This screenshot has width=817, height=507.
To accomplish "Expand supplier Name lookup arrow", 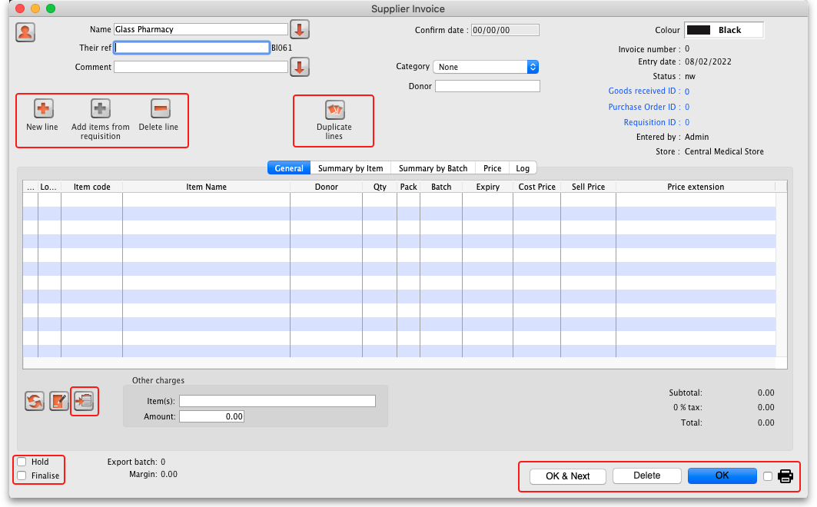I will (299, 30).
